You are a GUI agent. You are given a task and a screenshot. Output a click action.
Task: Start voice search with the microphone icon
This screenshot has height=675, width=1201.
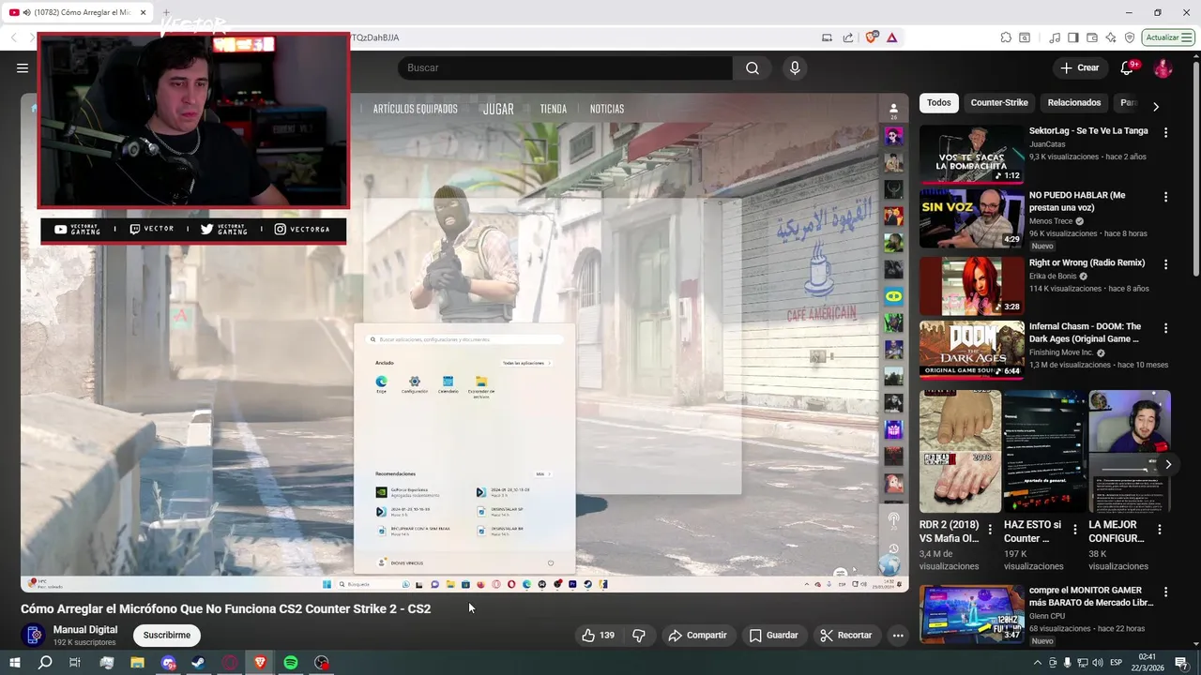tap(795, 67)
